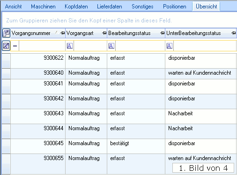Click order number 9300641
This screenshot has width=237, height=175.
tap(53, 84)
